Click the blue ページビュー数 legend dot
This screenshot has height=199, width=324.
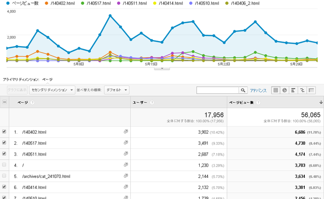pyautogui.click(x=8, y=3)
